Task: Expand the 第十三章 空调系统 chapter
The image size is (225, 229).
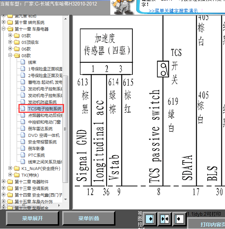Action: [3, 188]
